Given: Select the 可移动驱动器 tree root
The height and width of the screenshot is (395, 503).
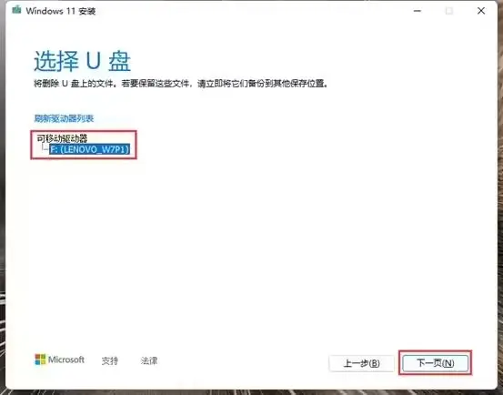Looking at the screenshot, I should 62,138.
